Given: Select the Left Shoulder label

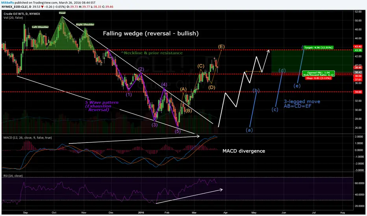Looking at the screenshot, I should click(40, 27).
